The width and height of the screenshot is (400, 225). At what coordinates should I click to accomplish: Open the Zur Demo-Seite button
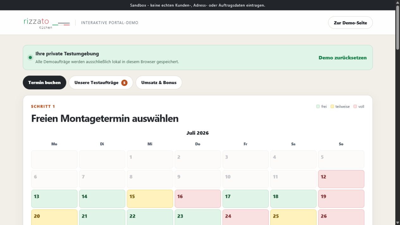click(350, 23)
